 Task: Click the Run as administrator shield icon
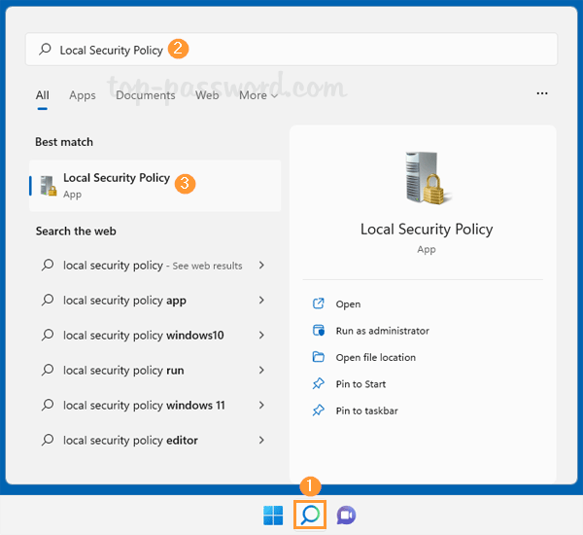[x=318, y=331]
